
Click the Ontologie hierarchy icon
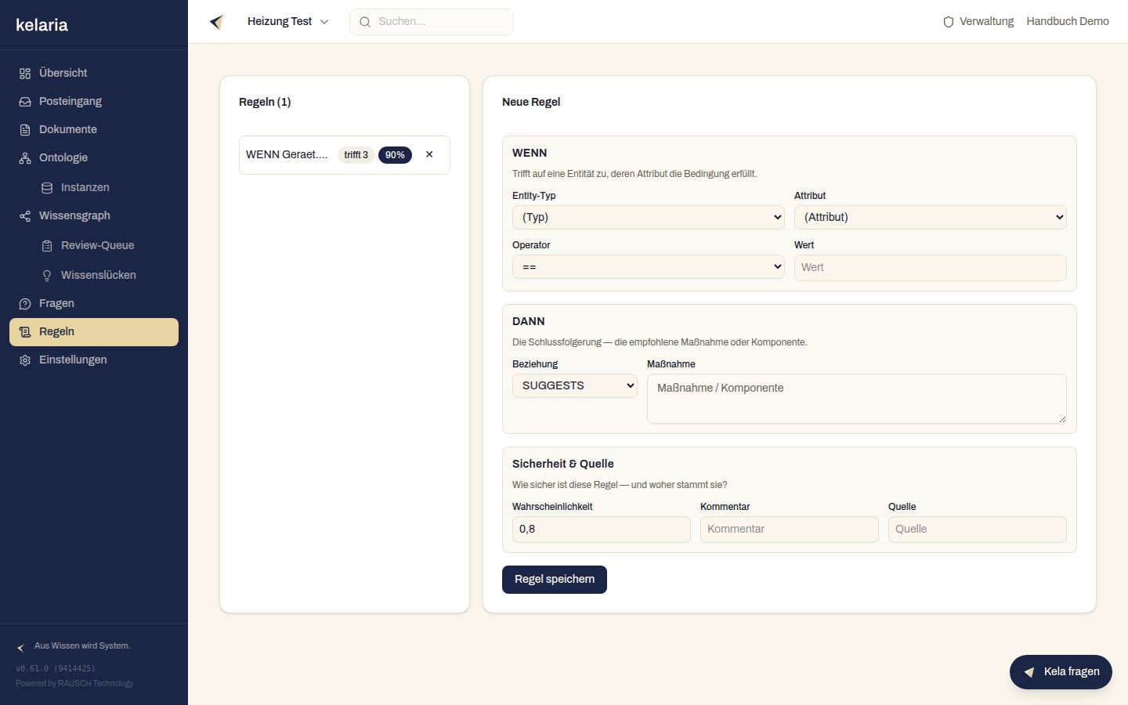[x=25, y=158]
